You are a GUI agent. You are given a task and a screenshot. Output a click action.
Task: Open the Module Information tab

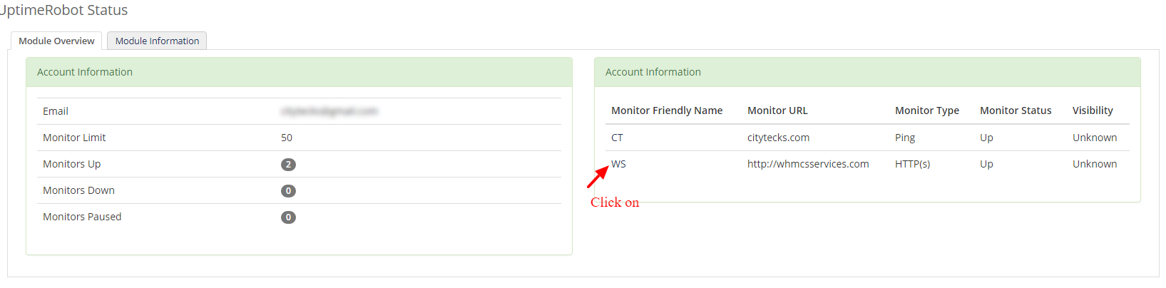point(157,41)
